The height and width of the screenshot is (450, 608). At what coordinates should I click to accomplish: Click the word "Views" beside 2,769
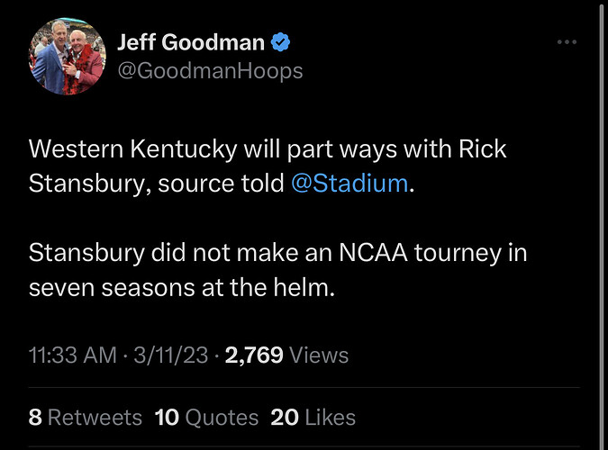(x=319, y=355)
